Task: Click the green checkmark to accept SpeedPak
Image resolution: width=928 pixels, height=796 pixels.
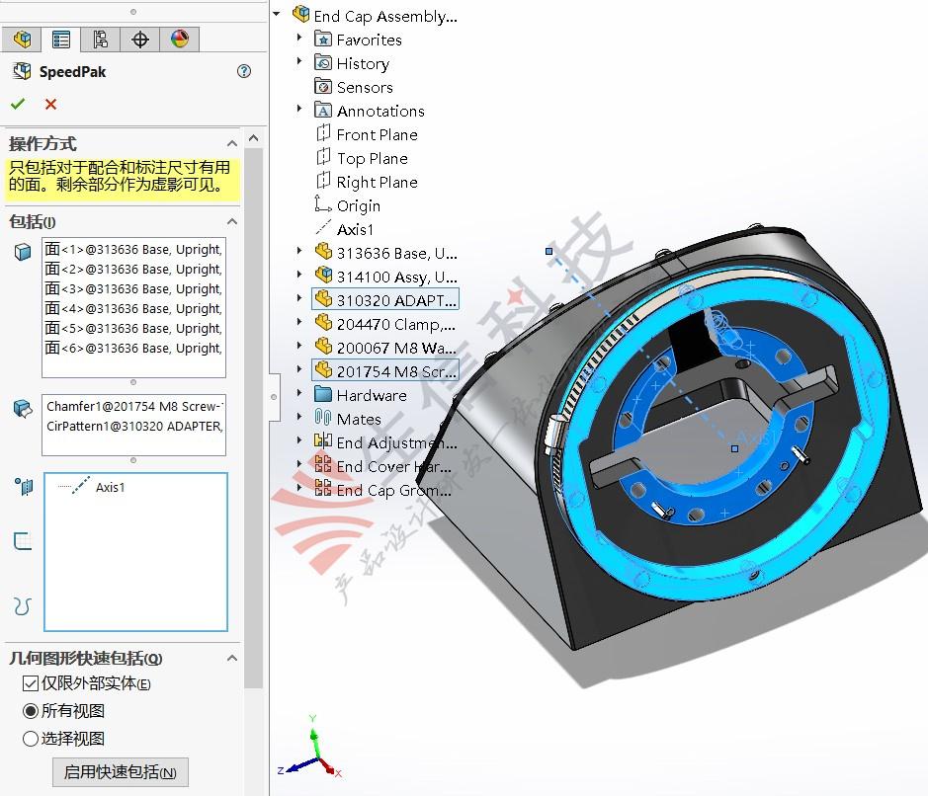Action: [x=18, y=103]
